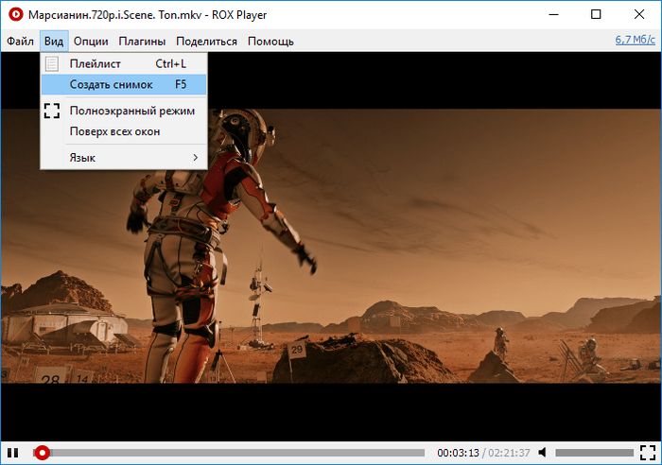
Task: Open the Поделиться menu
Action: click(x=206, y=41)
